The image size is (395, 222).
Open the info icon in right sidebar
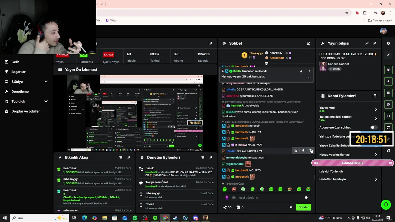(x=388, y=43)
